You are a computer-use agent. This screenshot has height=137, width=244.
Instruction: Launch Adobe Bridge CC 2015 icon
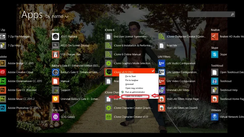click(3, 63)
